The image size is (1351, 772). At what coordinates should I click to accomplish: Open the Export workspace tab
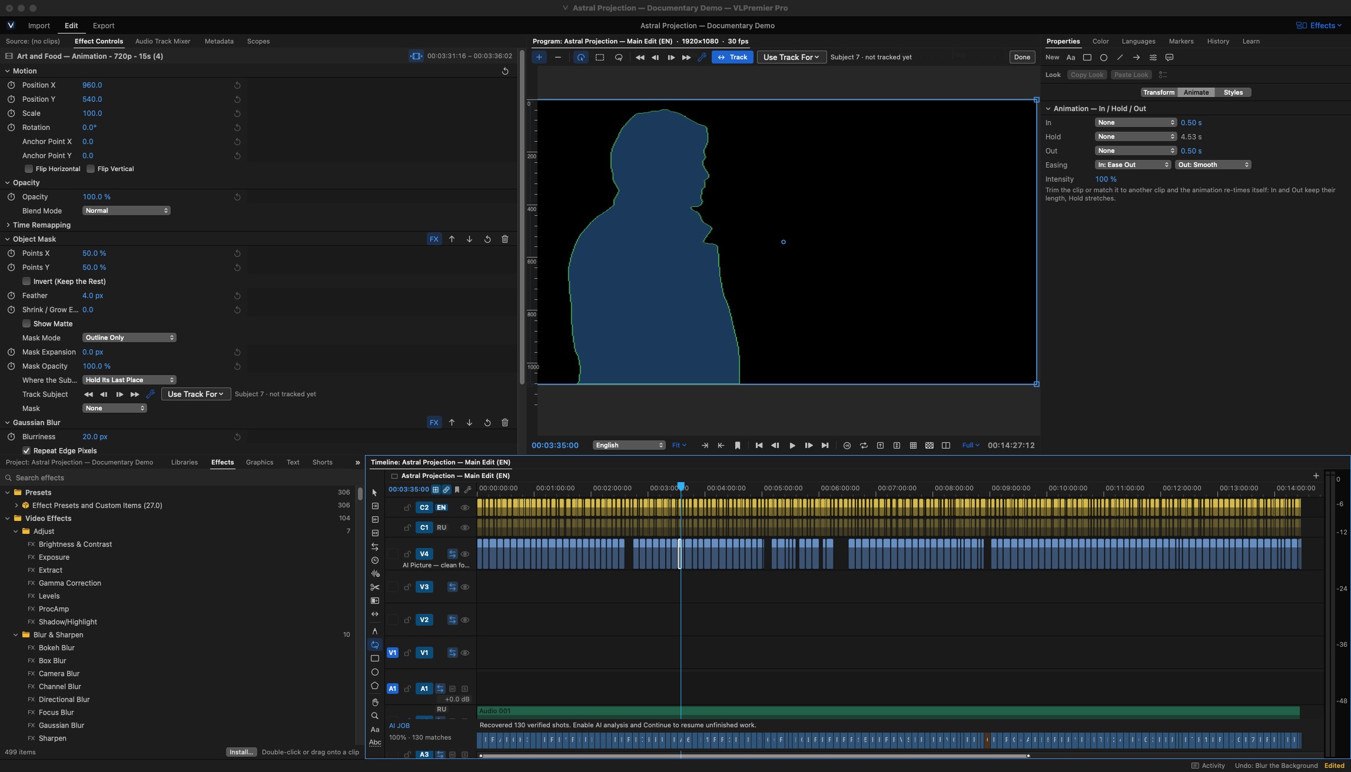(x=104, y=26)
